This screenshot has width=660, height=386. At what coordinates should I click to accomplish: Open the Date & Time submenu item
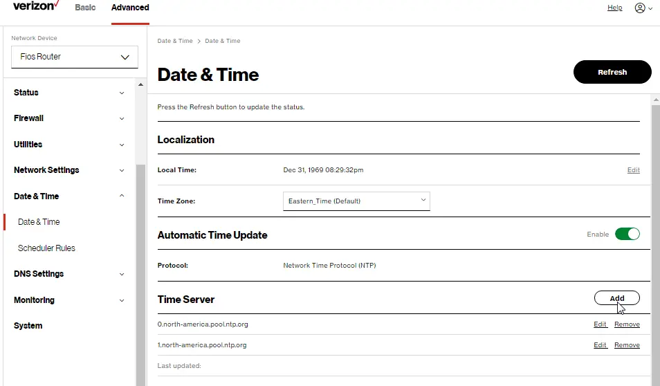[x=39, y=222]
